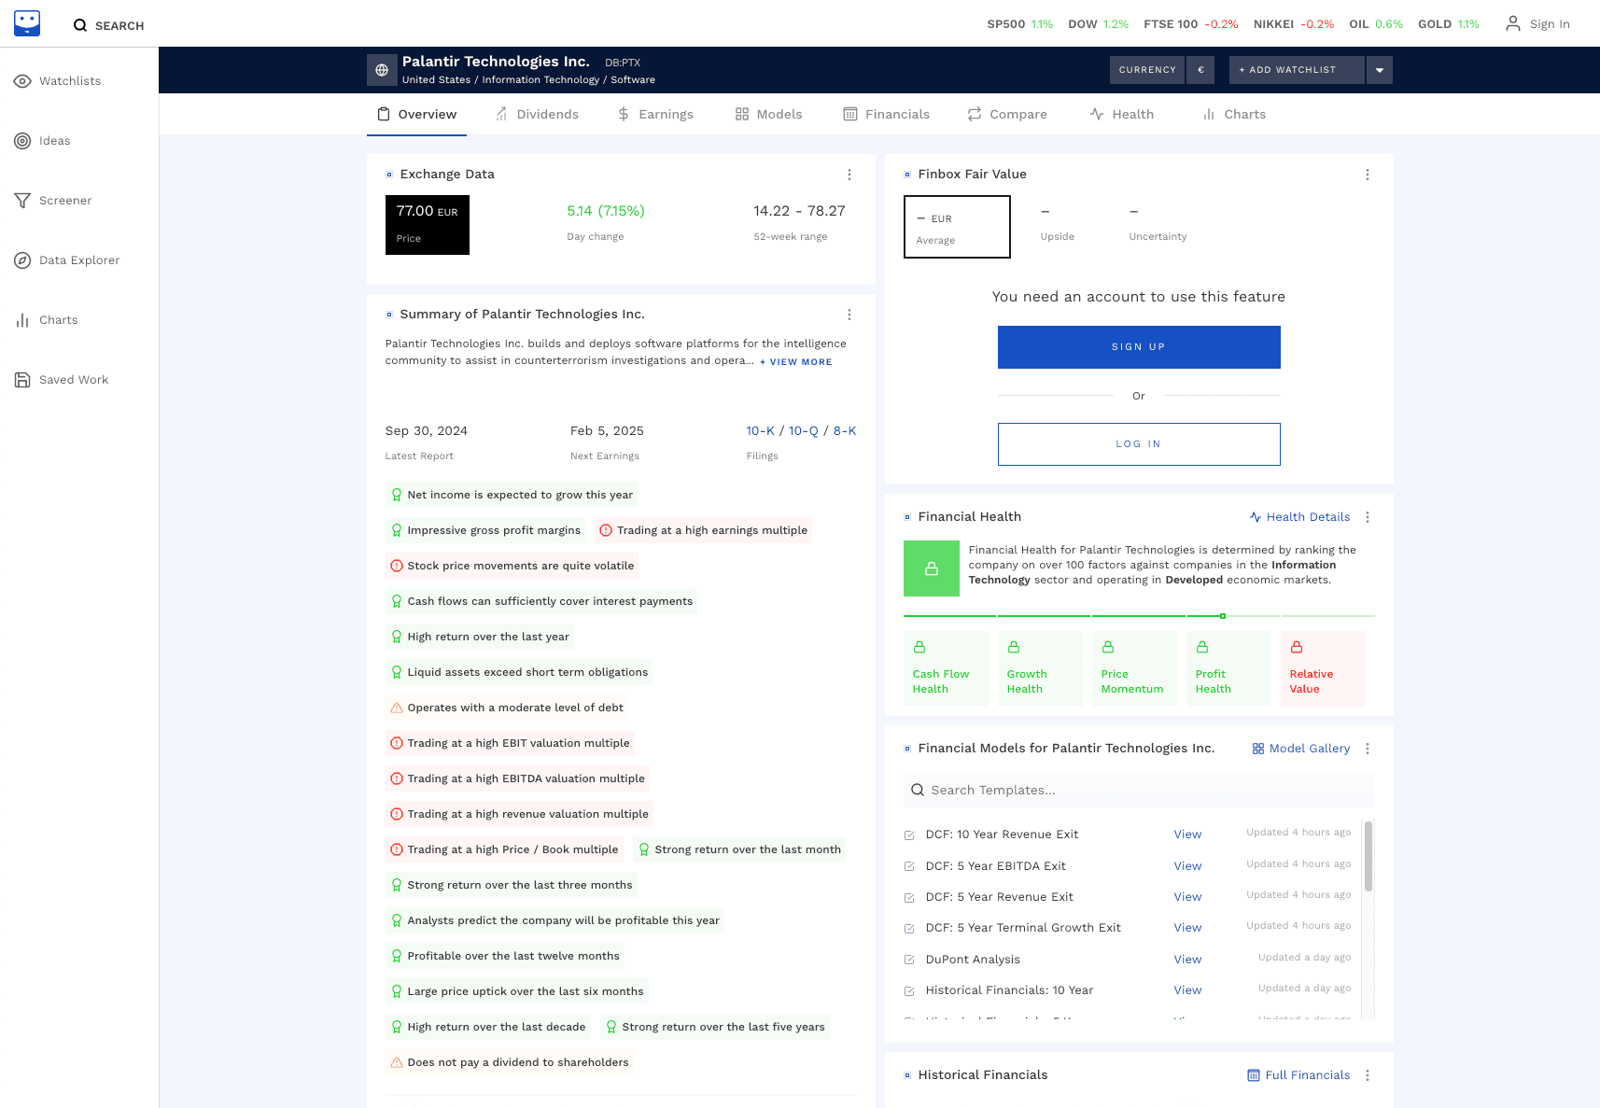Click the green lock health score icon

click(x=932, y=568)
